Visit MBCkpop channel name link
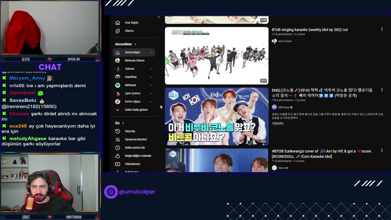Screen dimensions: 391x220 (284, 107)
